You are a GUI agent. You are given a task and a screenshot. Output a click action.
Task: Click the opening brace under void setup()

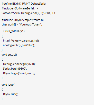click(x=2, y=59)
